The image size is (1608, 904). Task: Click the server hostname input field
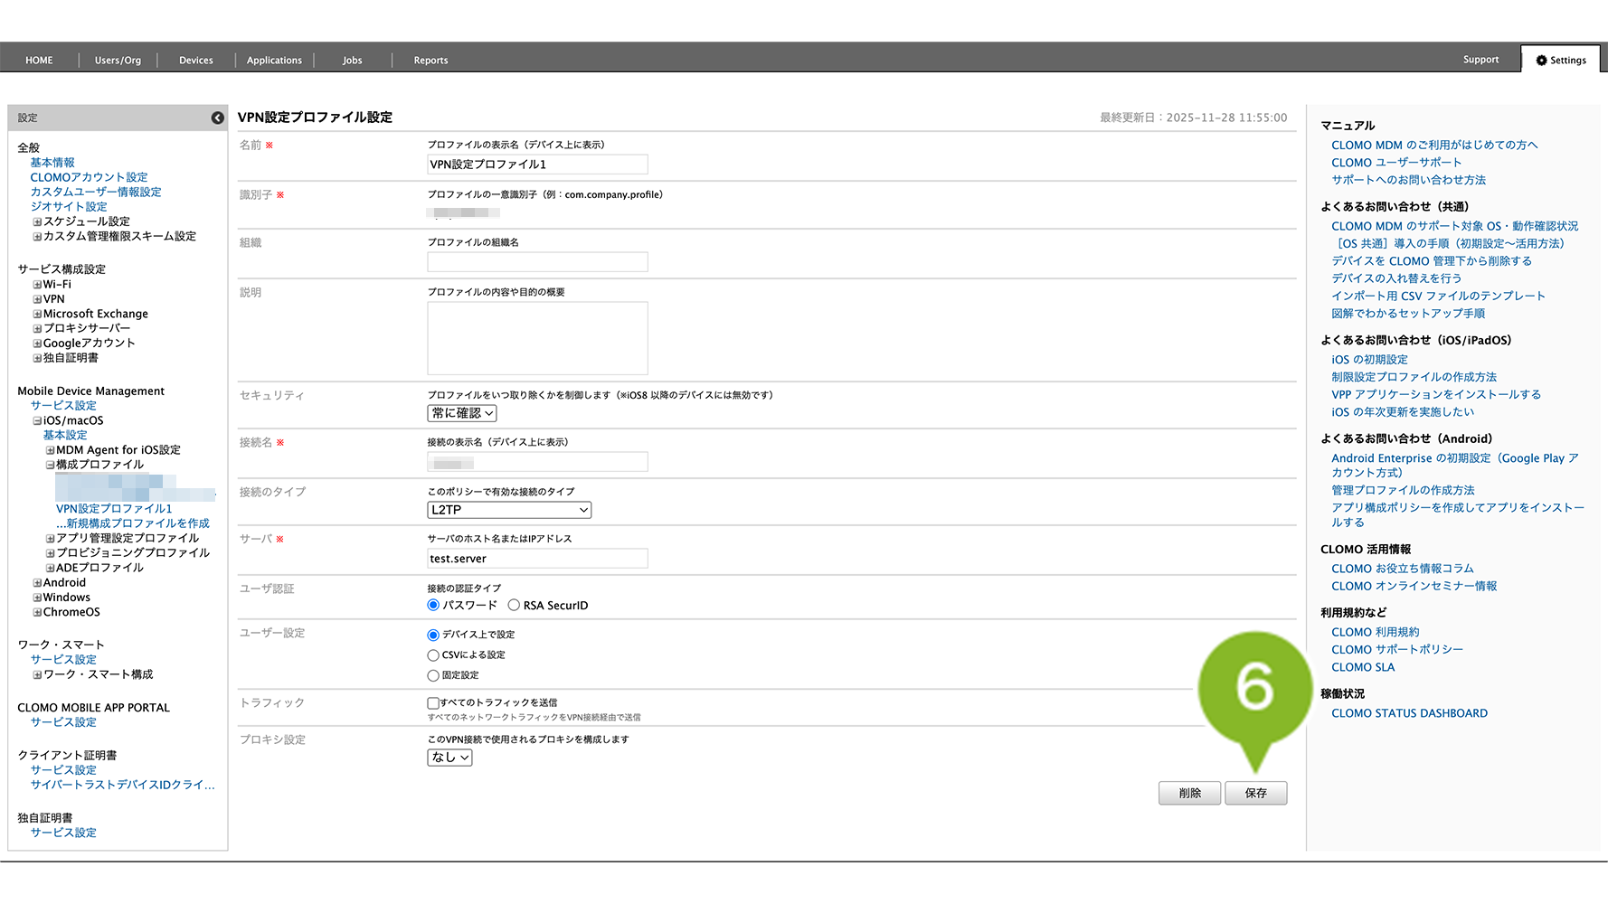[537, 559]
